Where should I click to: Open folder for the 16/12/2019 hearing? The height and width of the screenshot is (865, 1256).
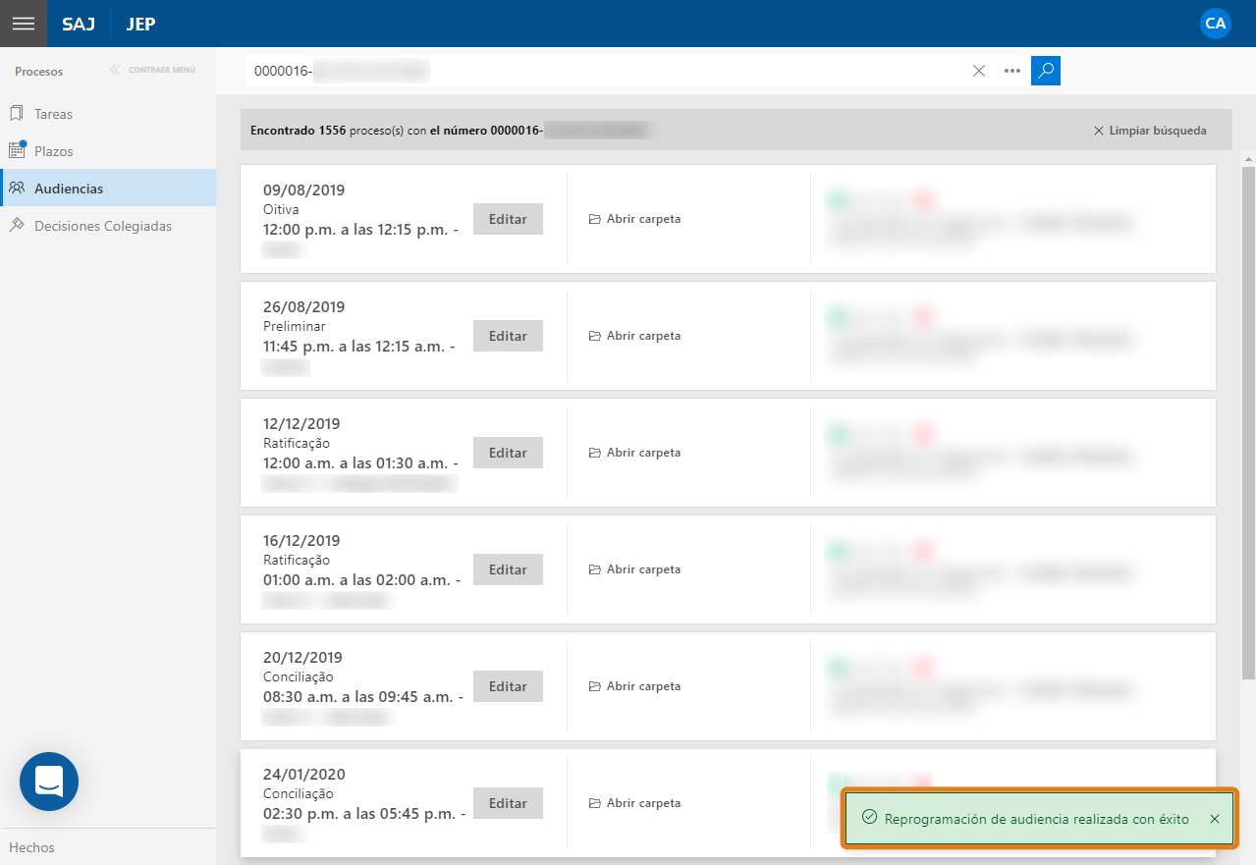pyautogui.click(x=634, y=569)
